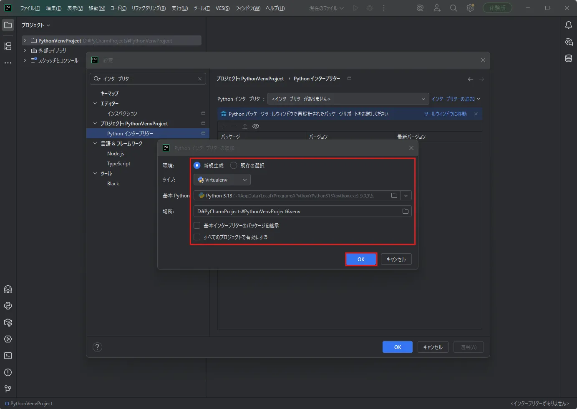This screenshot has width=577, height=409.
Task: Select the 既存の選択 radio button
Action: tap(234, 165)
